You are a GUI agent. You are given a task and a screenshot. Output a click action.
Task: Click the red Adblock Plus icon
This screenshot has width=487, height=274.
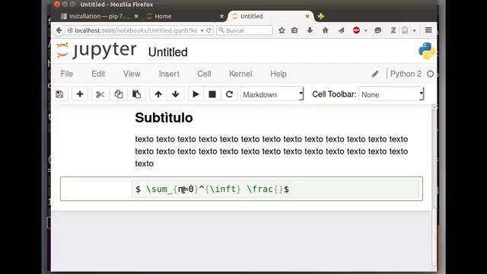pos(356,30)
